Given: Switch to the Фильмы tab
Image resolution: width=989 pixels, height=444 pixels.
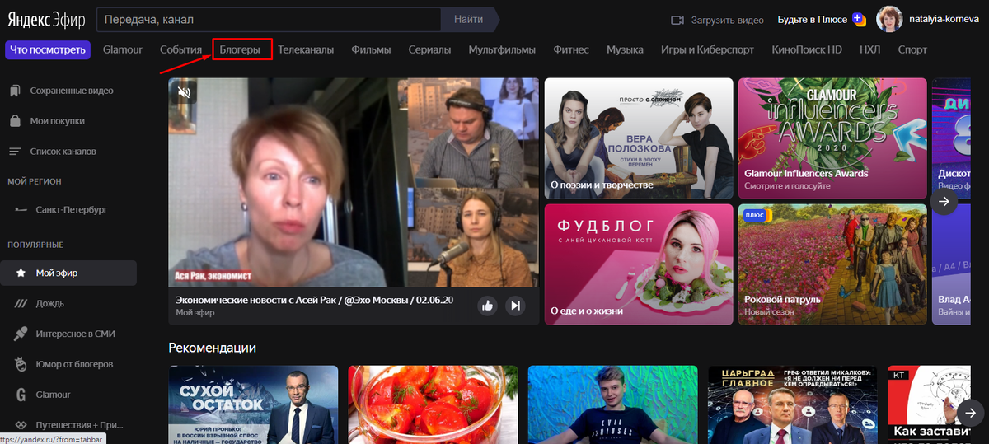Looking at the screenshot, I should [371, 49].
